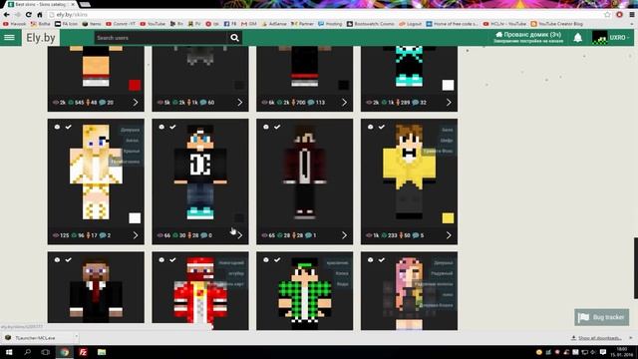Reload the page with the refresh icon

click(29, 15)
